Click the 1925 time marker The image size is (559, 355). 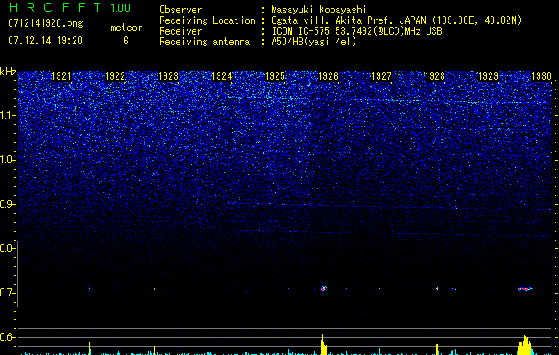[x=275, y=76]
